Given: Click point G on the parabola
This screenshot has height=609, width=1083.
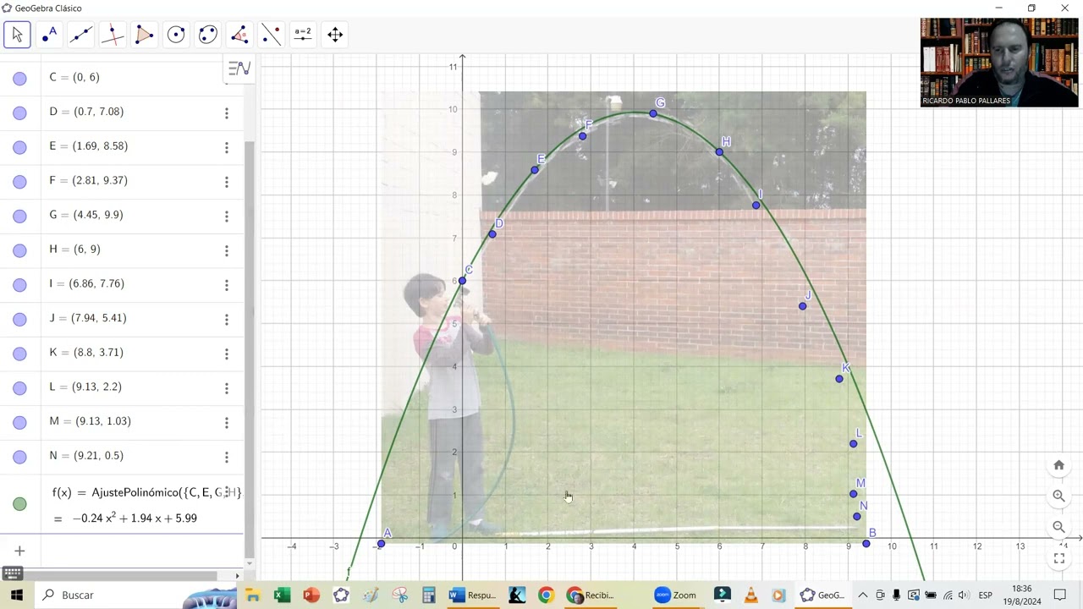Looking at the screenshot, I should [x=652, y=113].
